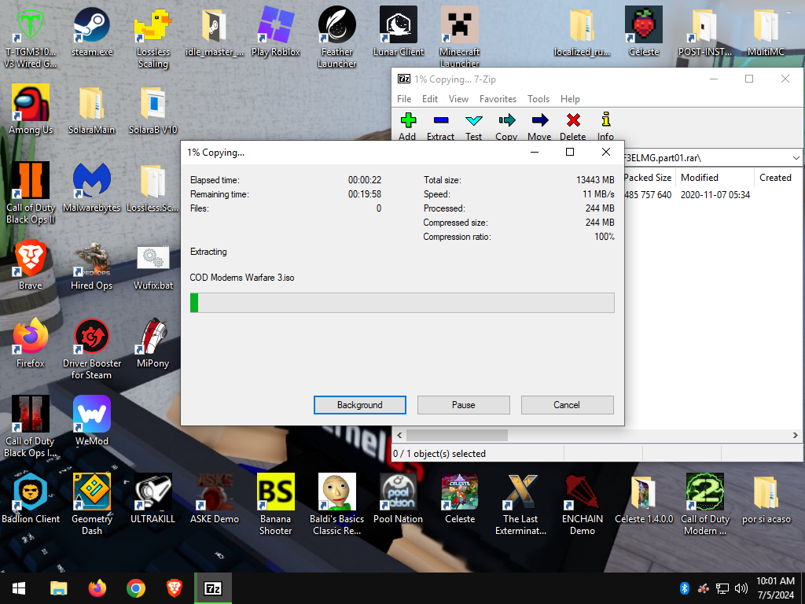805x604 pixels.
Task: Click the 7-Zip taskbar button
Action: 213,588
